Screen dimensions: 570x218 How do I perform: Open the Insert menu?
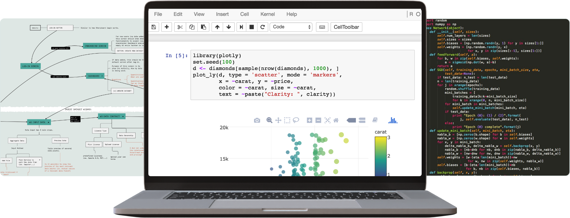[222, 14]
